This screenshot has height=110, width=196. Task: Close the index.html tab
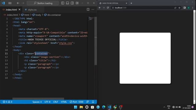(20, 9)
